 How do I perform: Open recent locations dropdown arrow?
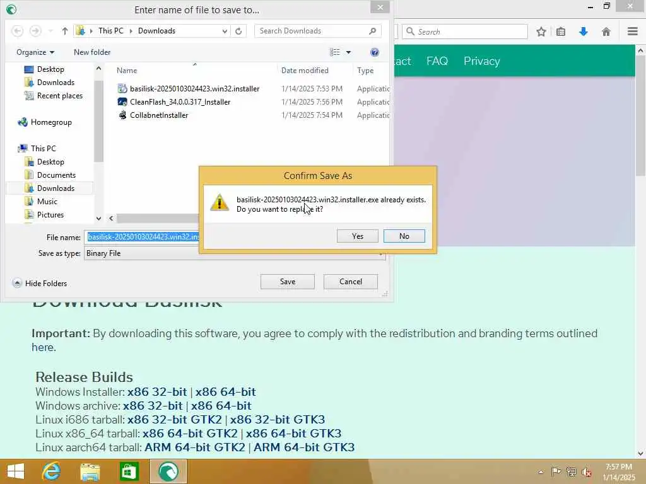[50, 32]
